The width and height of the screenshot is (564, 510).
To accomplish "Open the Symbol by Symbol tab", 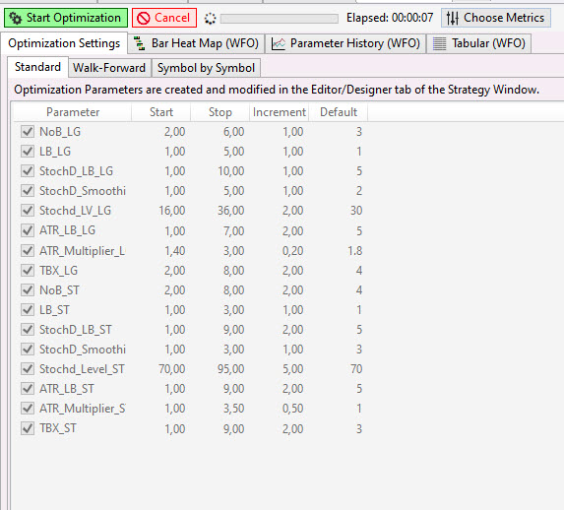I will pyautogui.click(x=206, y=68).
